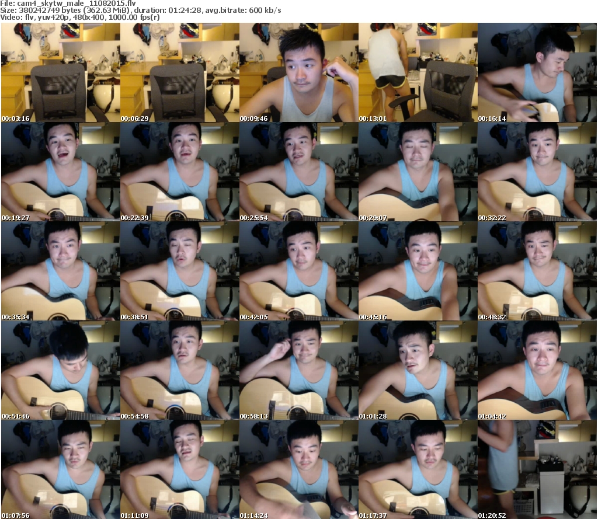Select the thumbnail stamped 00:13:01

point(418,72)
